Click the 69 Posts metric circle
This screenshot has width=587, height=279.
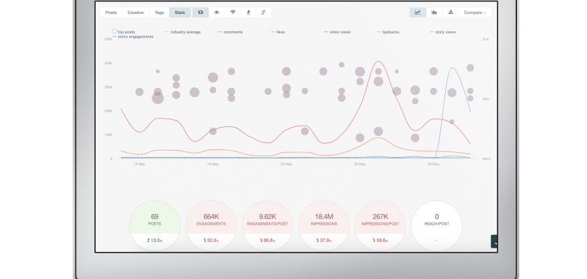155,225
